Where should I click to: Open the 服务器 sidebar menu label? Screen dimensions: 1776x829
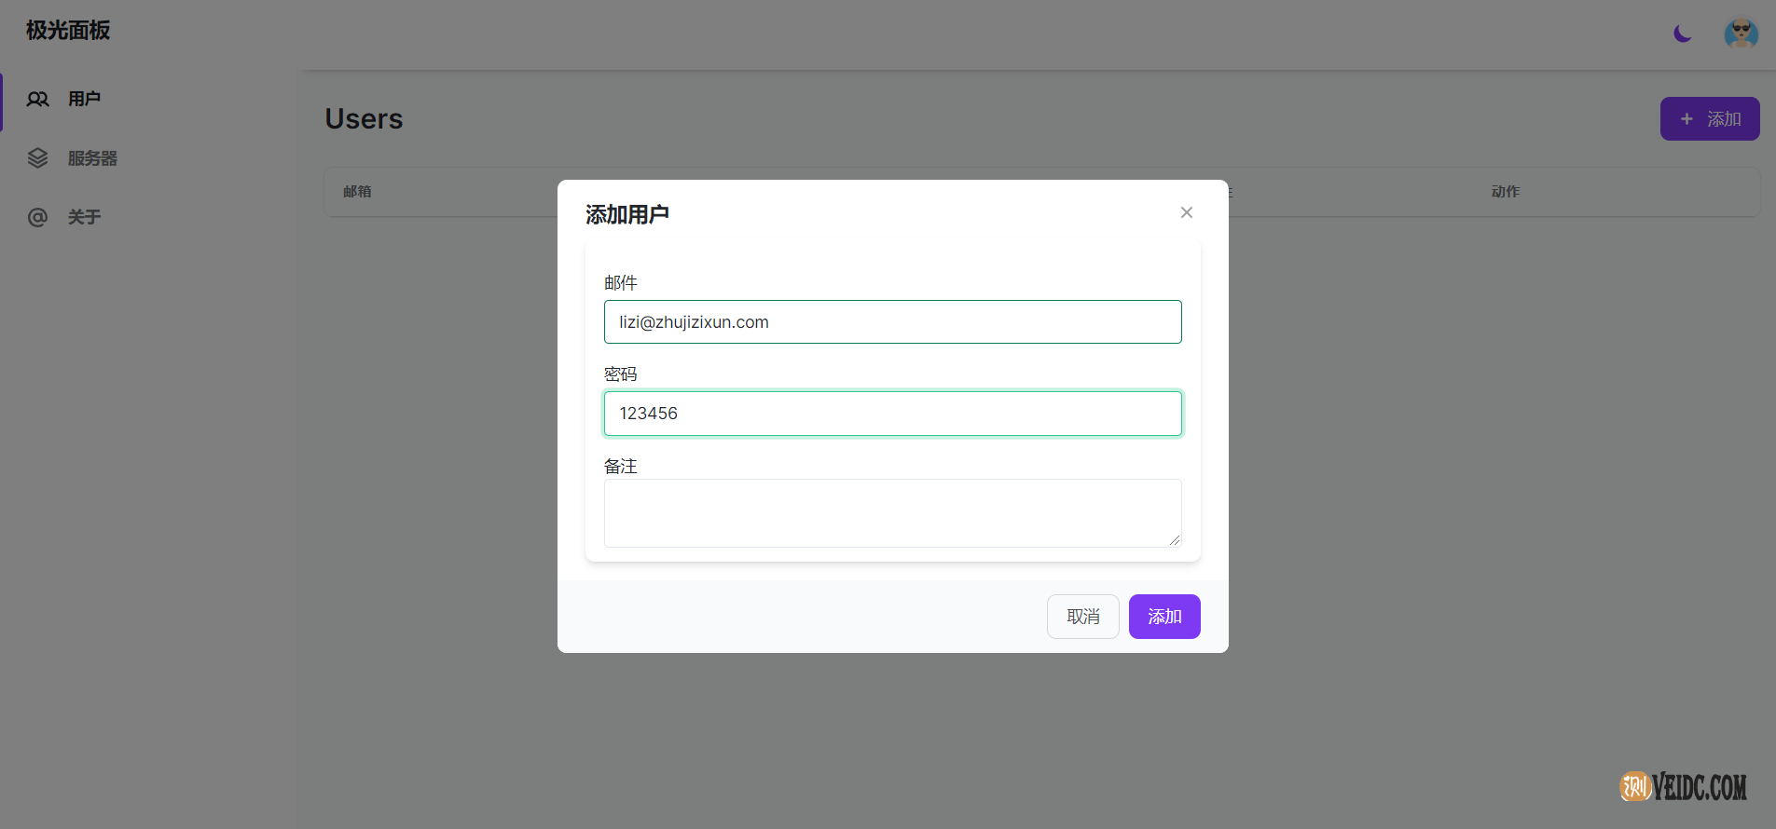coord(92,158)
